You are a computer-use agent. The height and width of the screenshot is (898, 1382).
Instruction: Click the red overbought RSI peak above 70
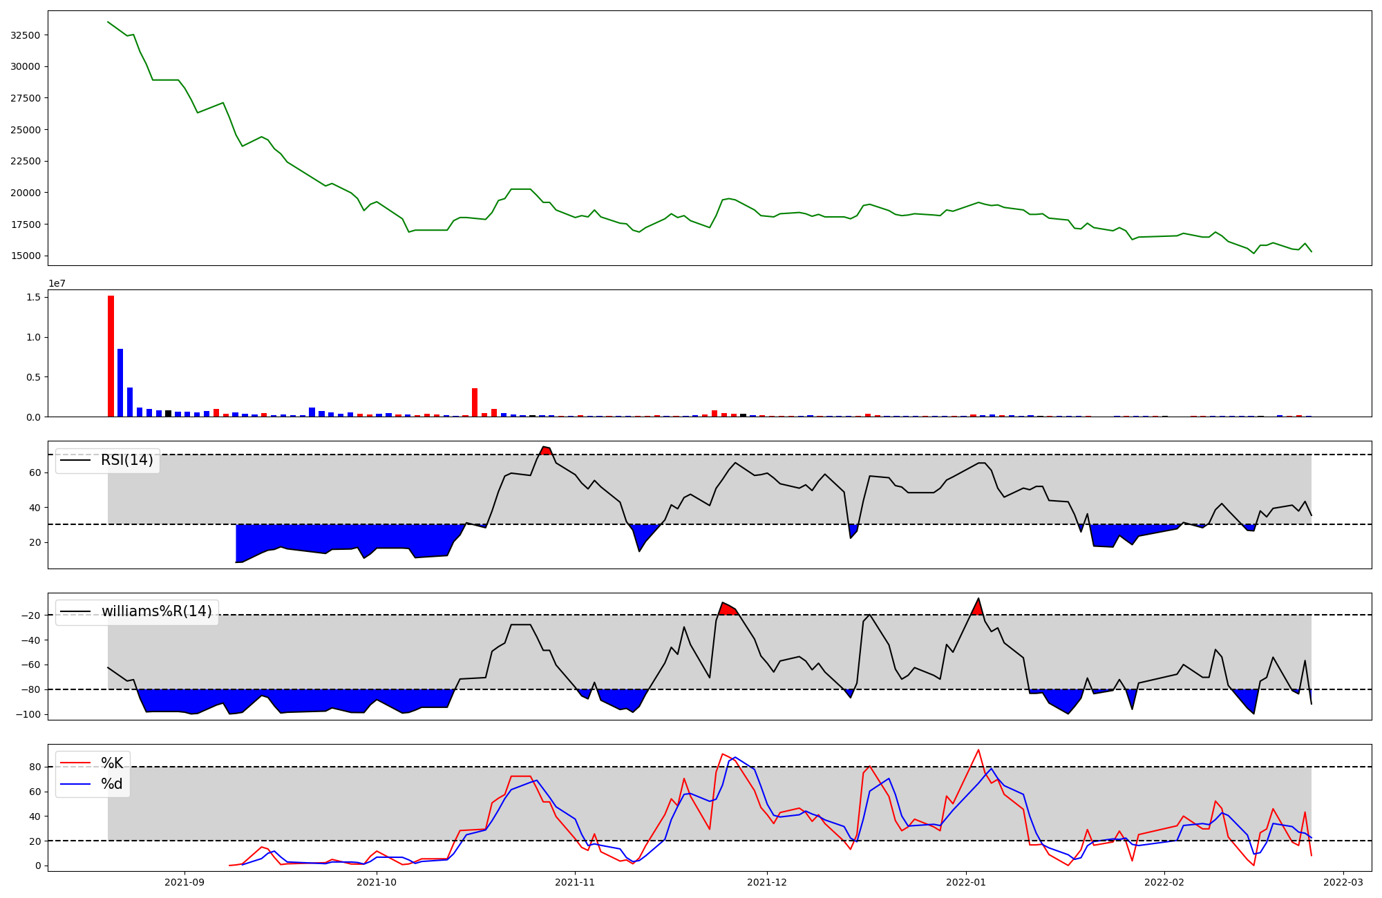pyautogui.click(x=546, y=450)
